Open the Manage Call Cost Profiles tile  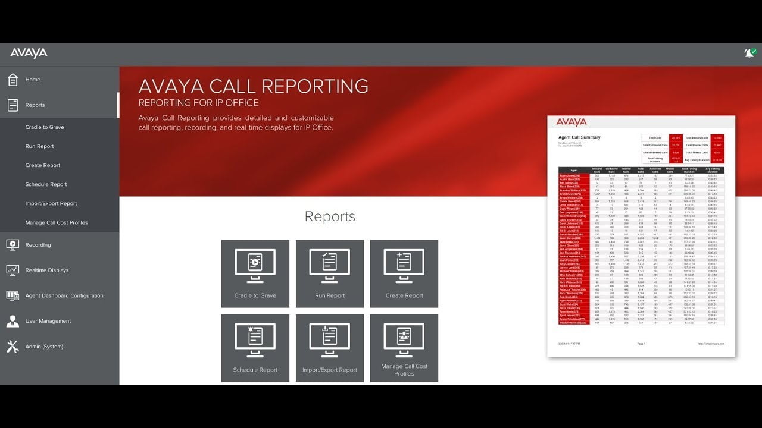[404, 348]
